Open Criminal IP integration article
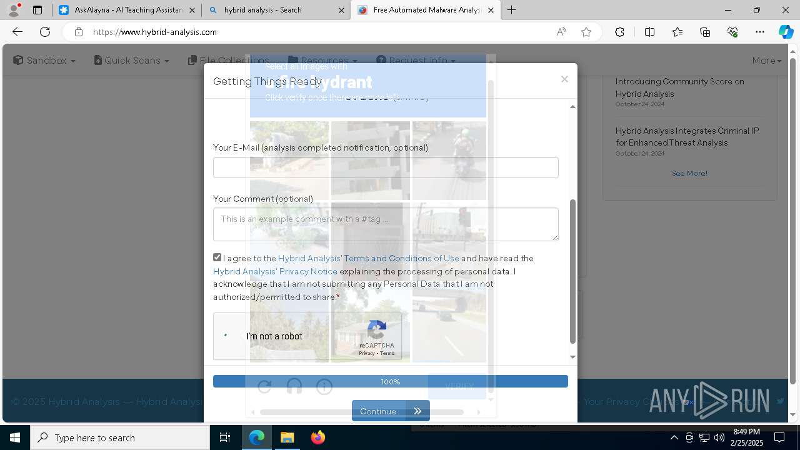This screenshot has height=450, width=800. point(687,137)
